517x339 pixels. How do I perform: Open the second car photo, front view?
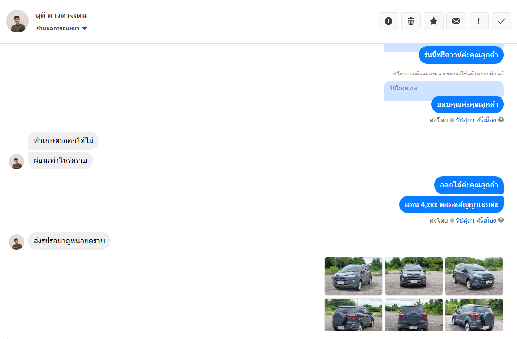(414, 276)
